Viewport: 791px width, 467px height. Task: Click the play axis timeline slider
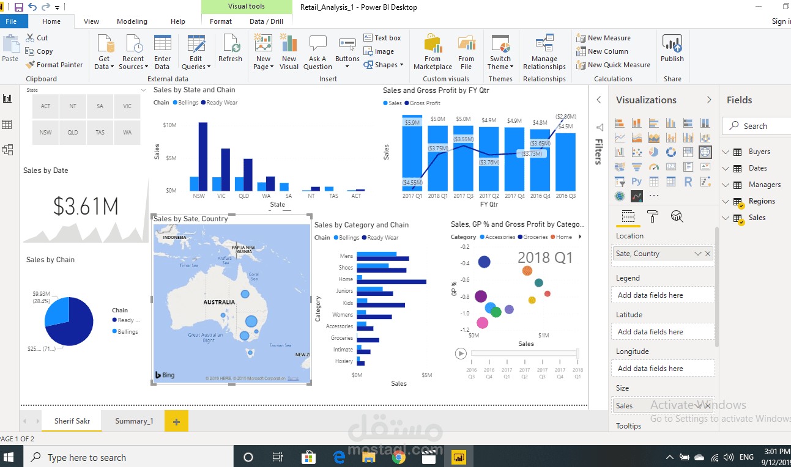524,353
